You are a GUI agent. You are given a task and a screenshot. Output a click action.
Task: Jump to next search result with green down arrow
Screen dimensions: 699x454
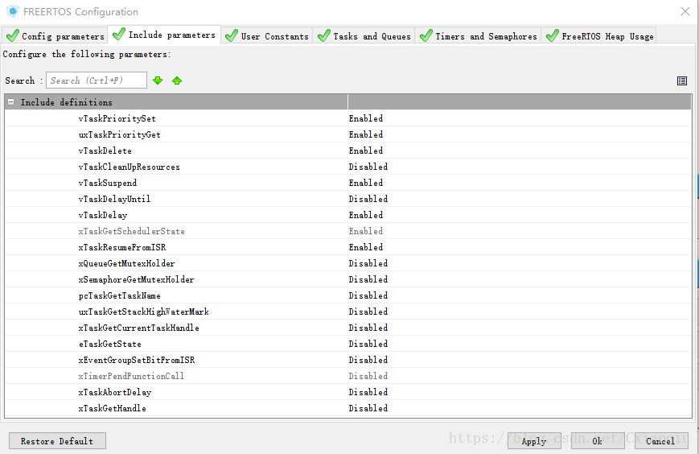click(x=158, y=80)
